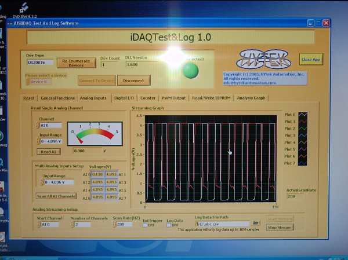Expand the single-channel Channel AI 0 selector
The width and height of the screenshot is (348, 260).
point(50,125)
